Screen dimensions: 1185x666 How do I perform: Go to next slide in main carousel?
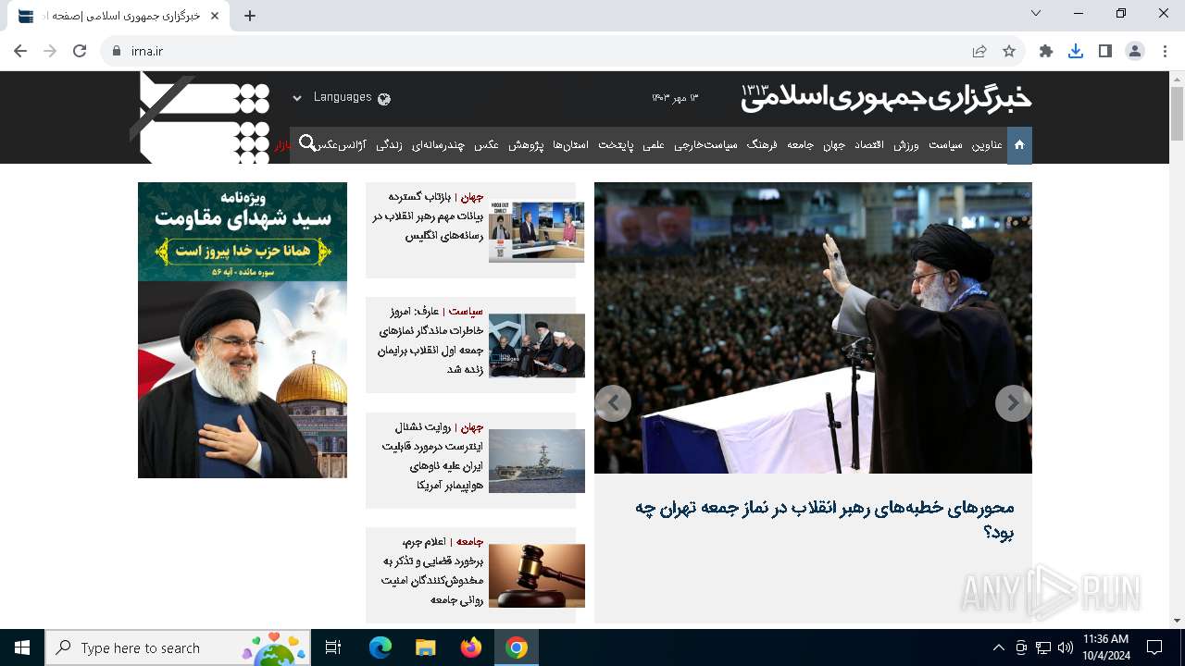1013,403
